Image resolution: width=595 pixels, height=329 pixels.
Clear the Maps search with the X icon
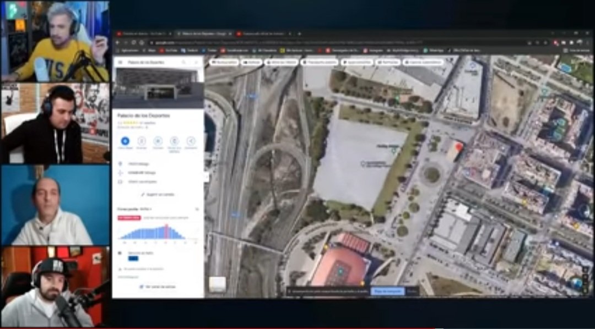[x=197, y=62]
